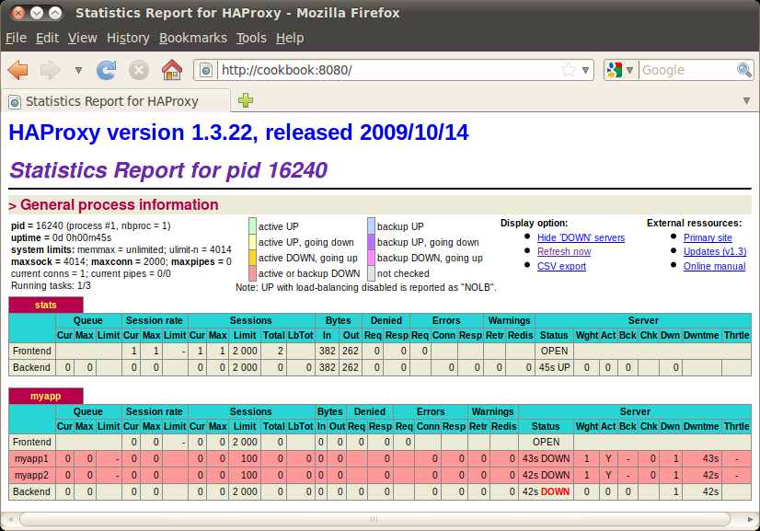Reload the page with the refresh icon
Image resolution: width=760 pixels, height=531 pixels.
tap(107, 70)
